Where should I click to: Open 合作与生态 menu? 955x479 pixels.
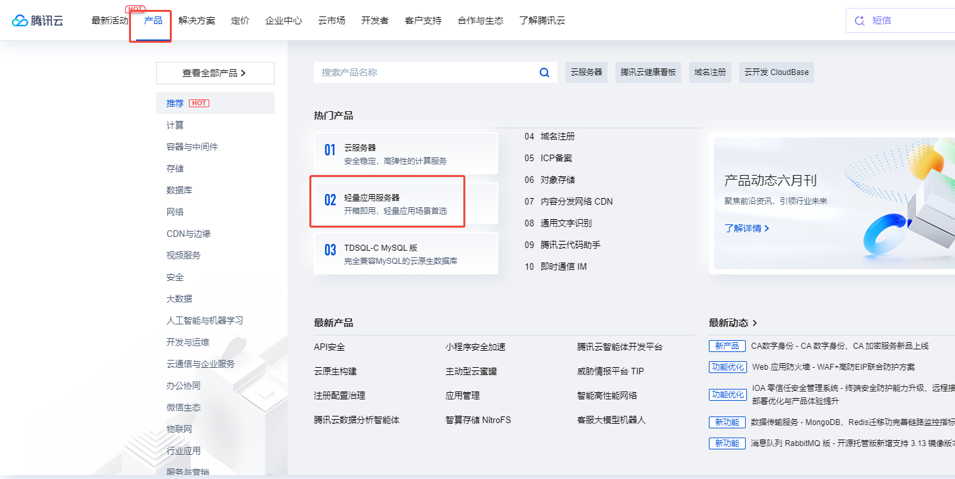[x=480, y=20]
